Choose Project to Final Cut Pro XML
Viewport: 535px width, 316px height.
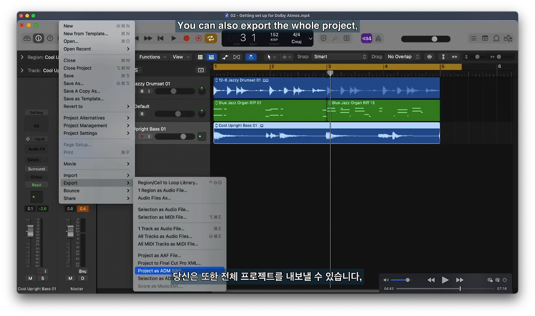click(x=180, y=263)
